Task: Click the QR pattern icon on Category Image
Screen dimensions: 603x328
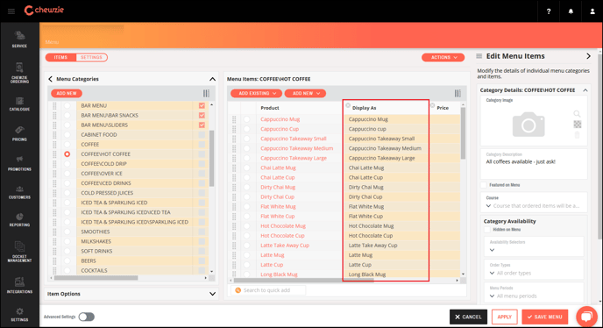Action: (x=578, y=124)
